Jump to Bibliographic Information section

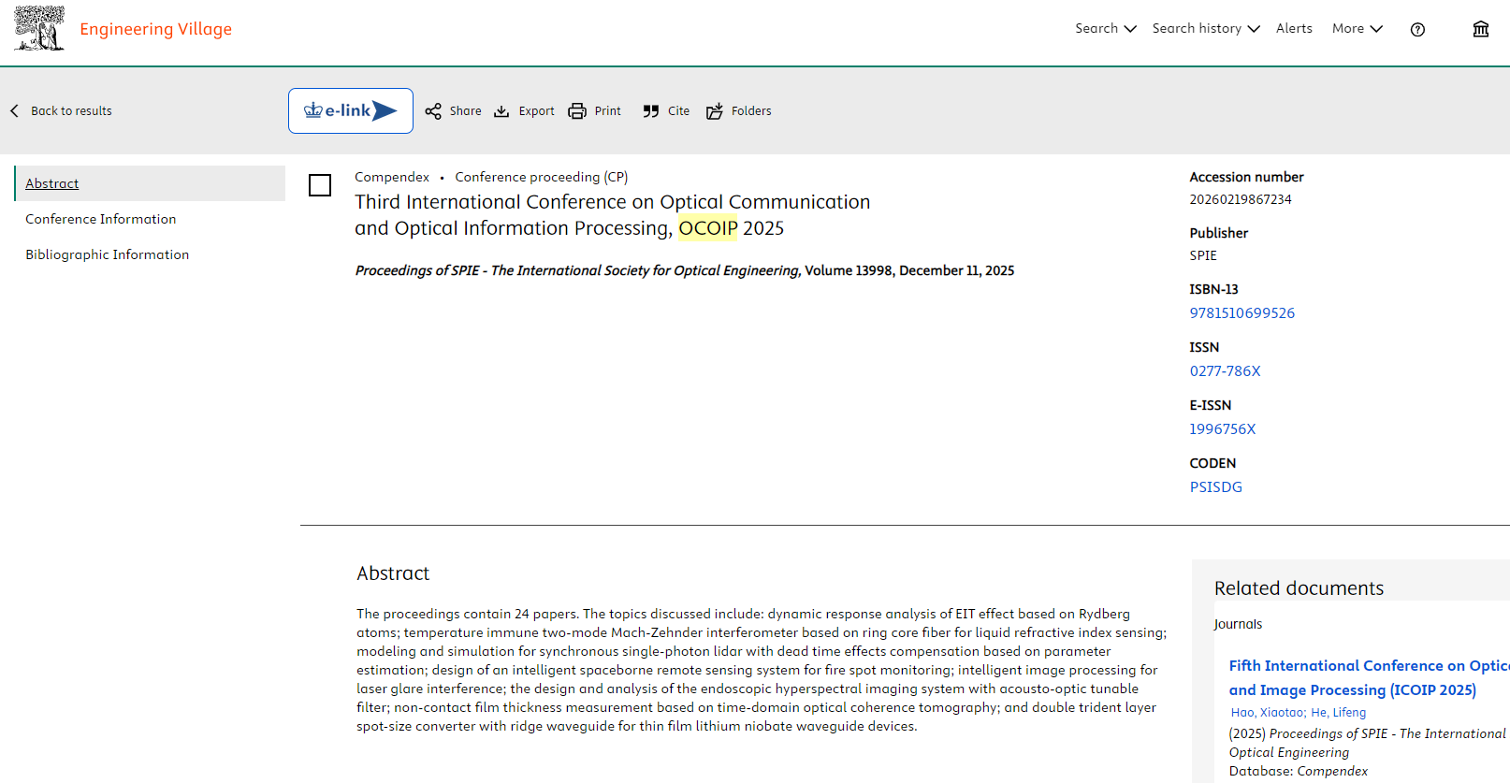[108, 254]
